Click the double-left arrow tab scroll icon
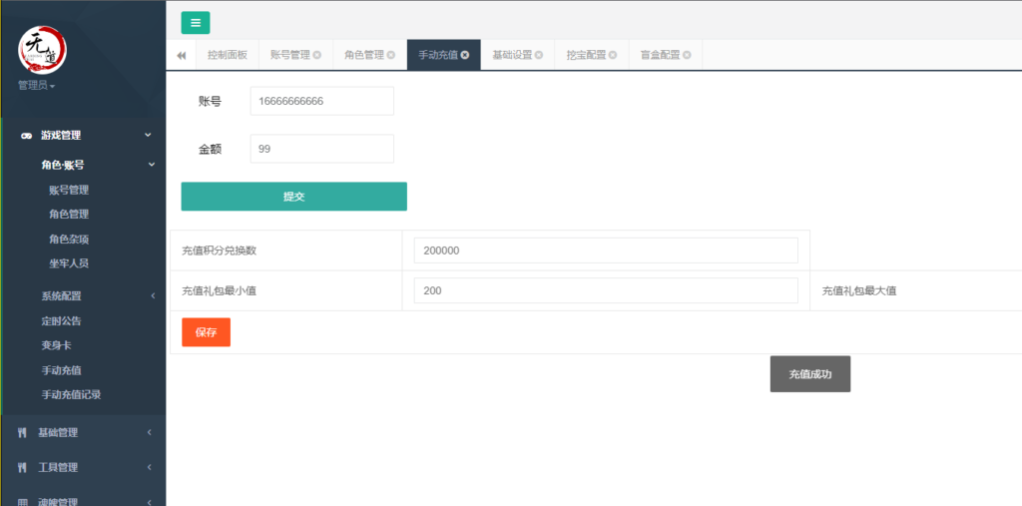This screenshot has width=1022, height=506. click(x=182, y=56)
